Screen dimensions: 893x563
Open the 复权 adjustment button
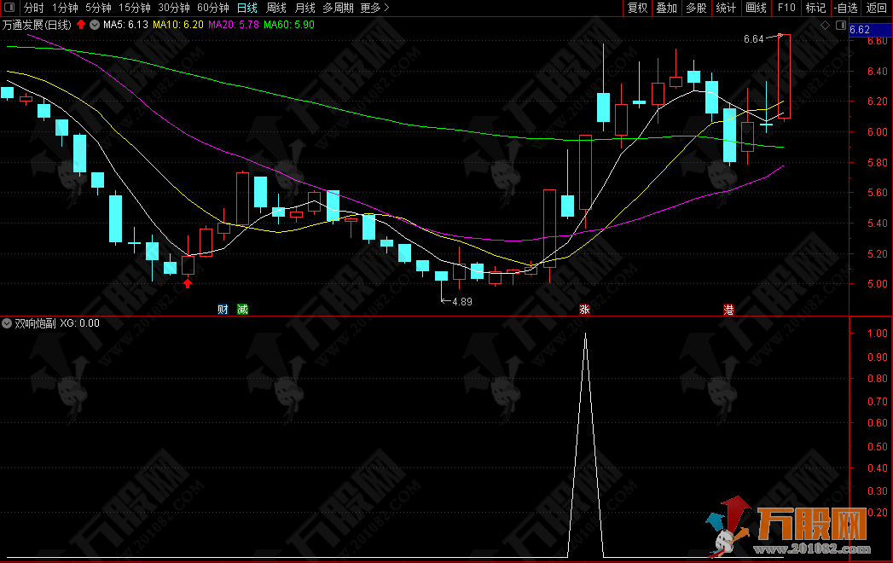pyautogui.click(x=637, y=8)
